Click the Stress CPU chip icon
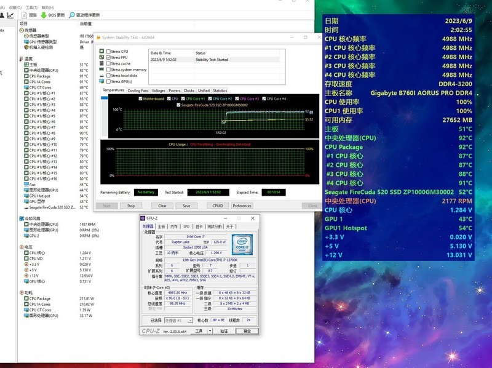This screenshot has width=492, height=368. [101, 51]
